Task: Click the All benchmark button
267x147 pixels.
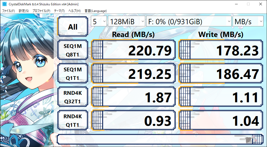Action: coord(73,26)
